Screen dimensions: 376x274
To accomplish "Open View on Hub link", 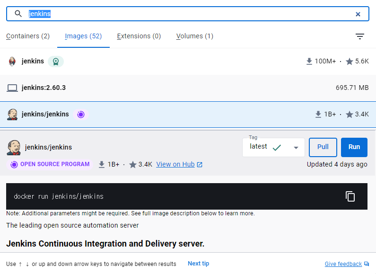I will tap(175, 164).
